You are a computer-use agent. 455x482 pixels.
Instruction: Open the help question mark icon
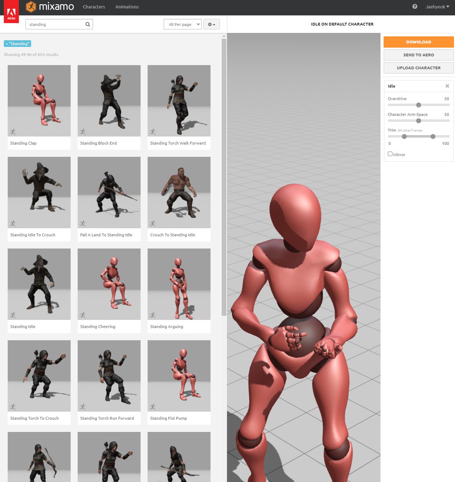pyautogui.click(x=415, y=7)
